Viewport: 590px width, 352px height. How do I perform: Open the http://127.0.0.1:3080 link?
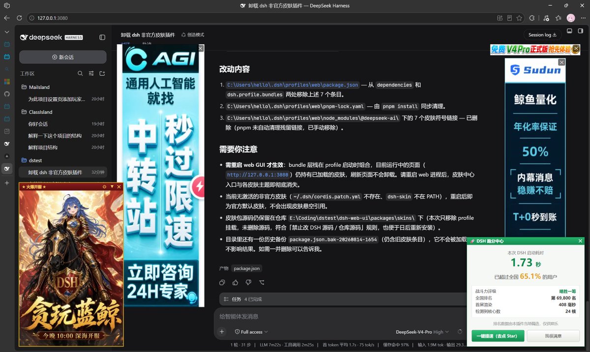coord(257,175)
